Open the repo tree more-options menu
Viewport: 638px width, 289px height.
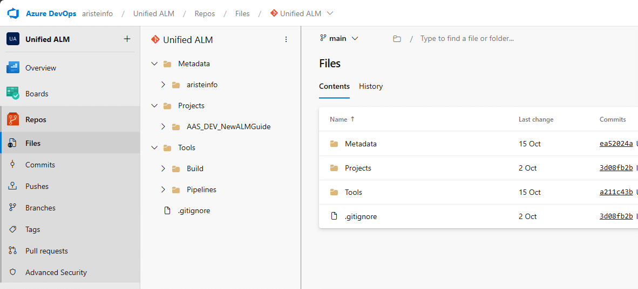click(x=286, y=39)
